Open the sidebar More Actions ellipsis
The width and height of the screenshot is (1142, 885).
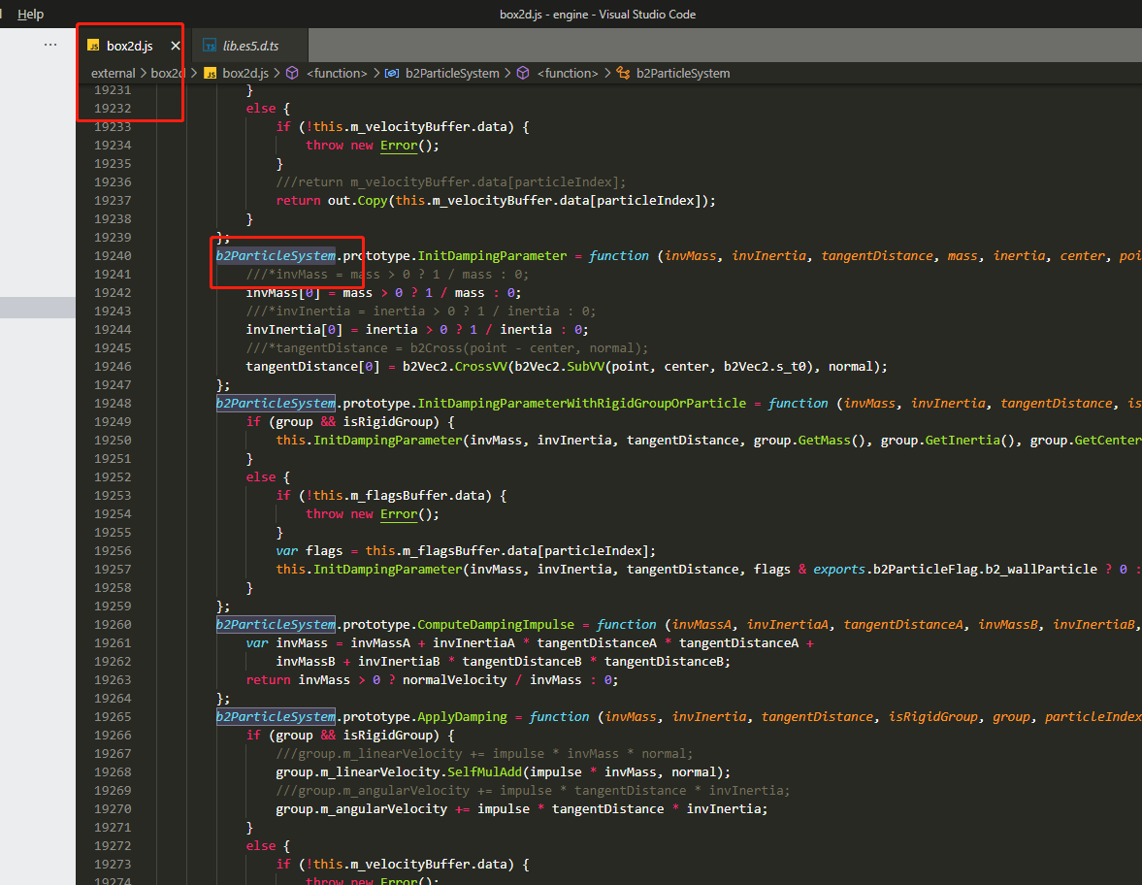click(x=50, y=45)
